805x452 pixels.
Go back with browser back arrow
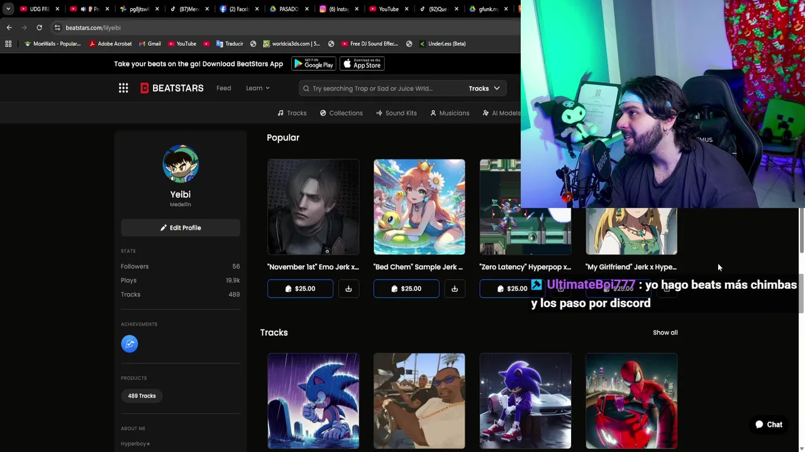click(9, 28)
